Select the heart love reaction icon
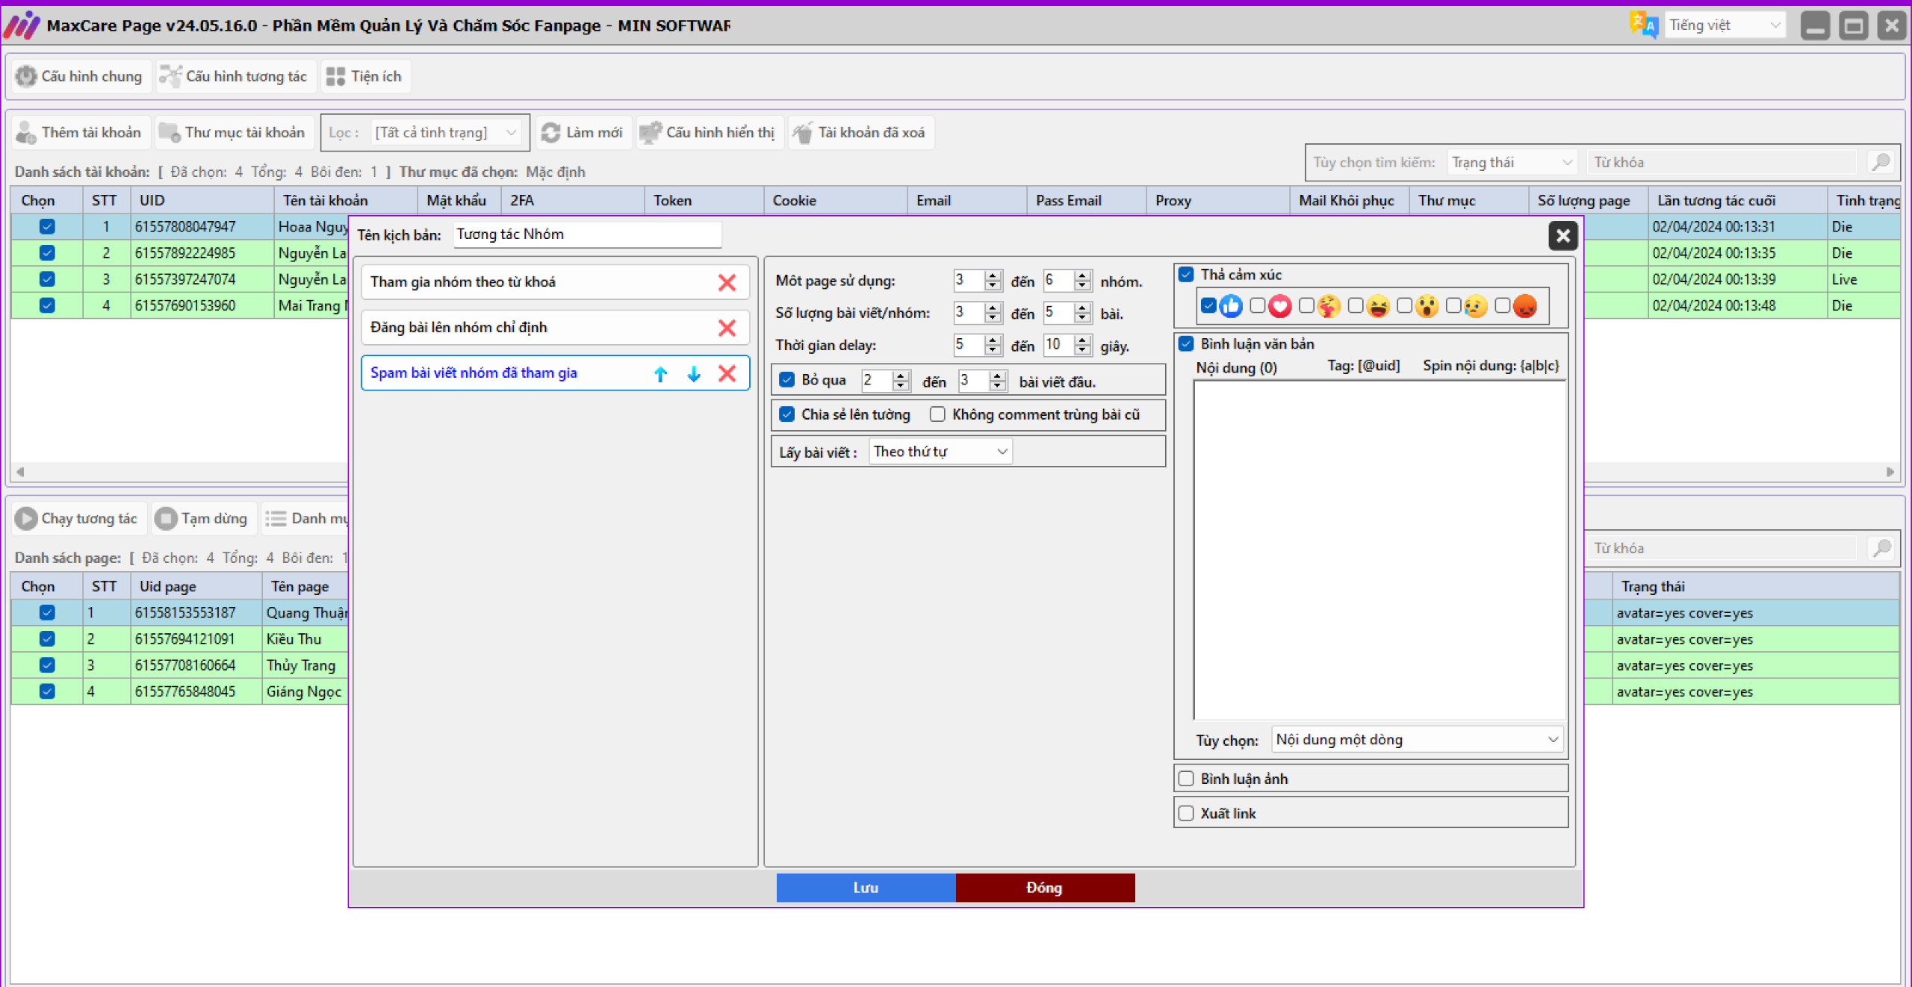The height and width of the screenshot is (987, 1912). click(x=1279, y=306)
